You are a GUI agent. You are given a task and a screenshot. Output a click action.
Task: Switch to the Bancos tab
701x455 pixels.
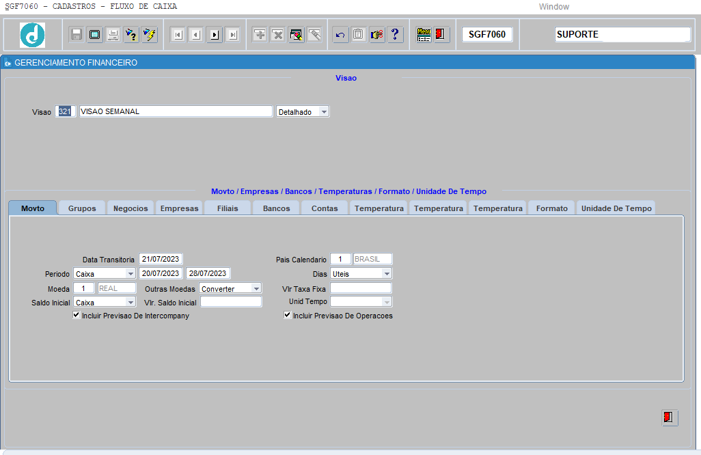(x=276, y=208)
